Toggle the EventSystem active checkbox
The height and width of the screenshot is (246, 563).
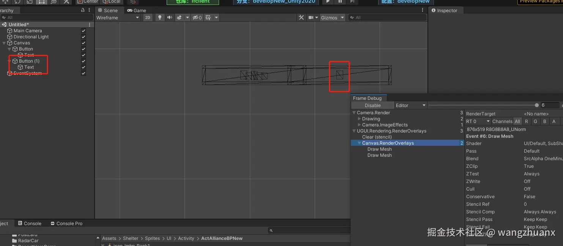tap(84, 73)
